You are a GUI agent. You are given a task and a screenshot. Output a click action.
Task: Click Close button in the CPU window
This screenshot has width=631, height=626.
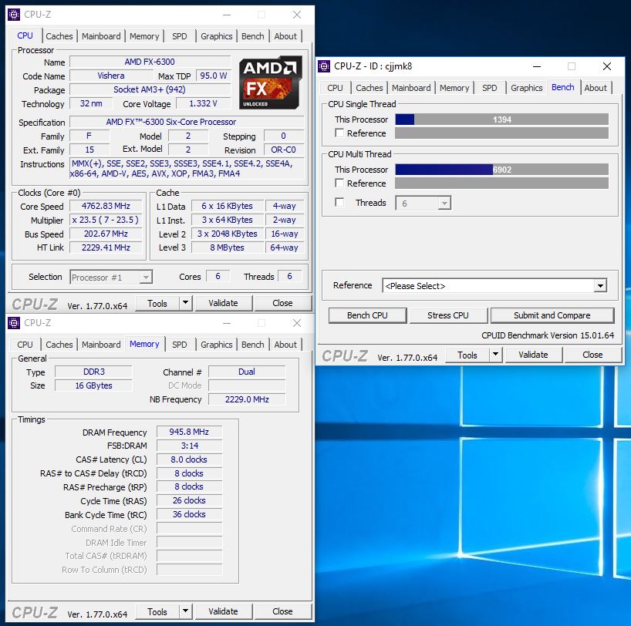point(282,303)
